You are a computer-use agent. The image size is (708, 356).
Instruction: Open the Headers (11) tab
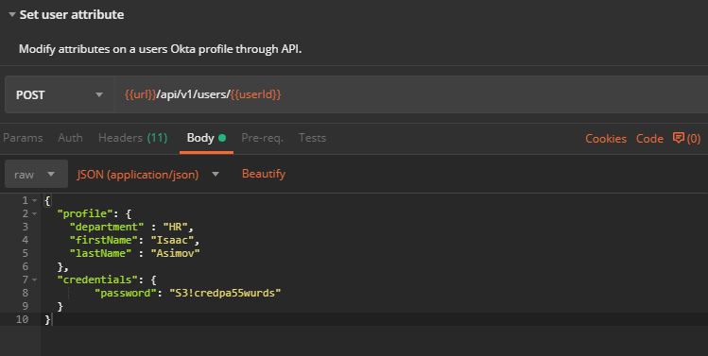coord(132,138)
